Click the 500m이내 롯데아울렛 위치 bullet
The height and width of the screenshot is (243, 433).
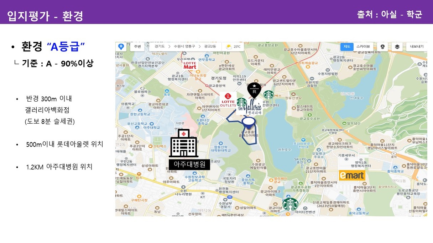coord(64,144)
